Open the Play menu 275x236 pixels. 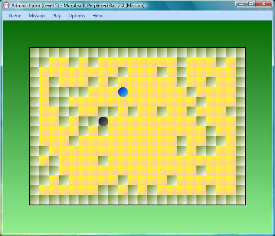[x=57, y=16]
